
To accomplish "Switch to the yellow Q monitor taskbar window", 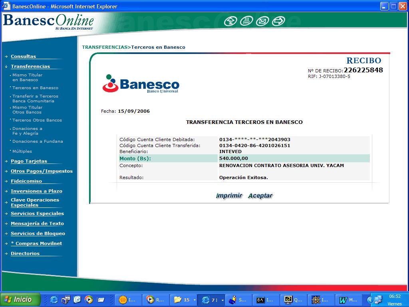I will (x=294, y=300).
